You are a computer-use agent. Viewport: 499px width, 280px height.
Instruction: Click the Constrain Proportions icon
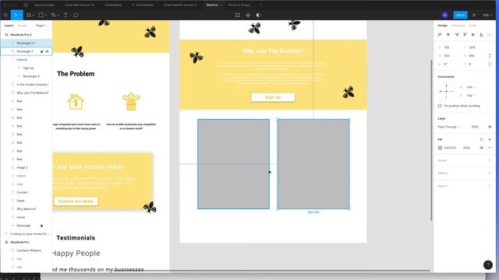(x=490, y=55)
